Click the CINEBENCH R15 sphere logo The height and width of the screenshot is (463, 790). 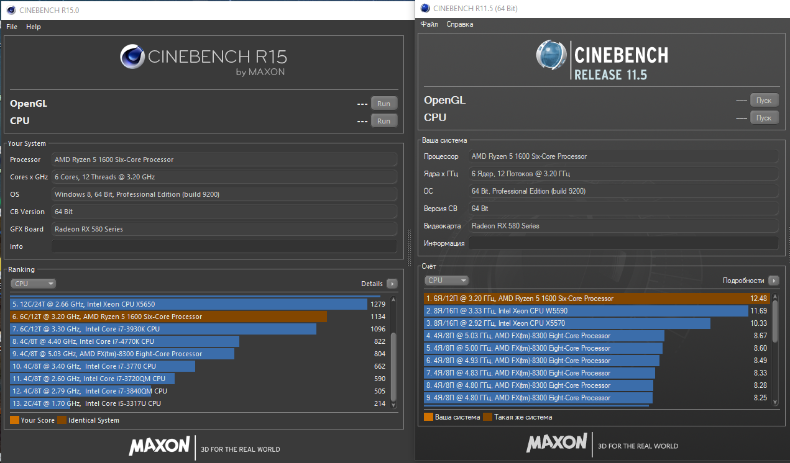pyautogui.click(x=132, y=56)
